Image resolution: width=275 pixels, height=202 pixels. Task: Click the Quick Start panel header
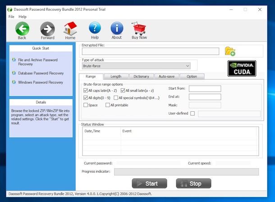[x=41, y=48]
